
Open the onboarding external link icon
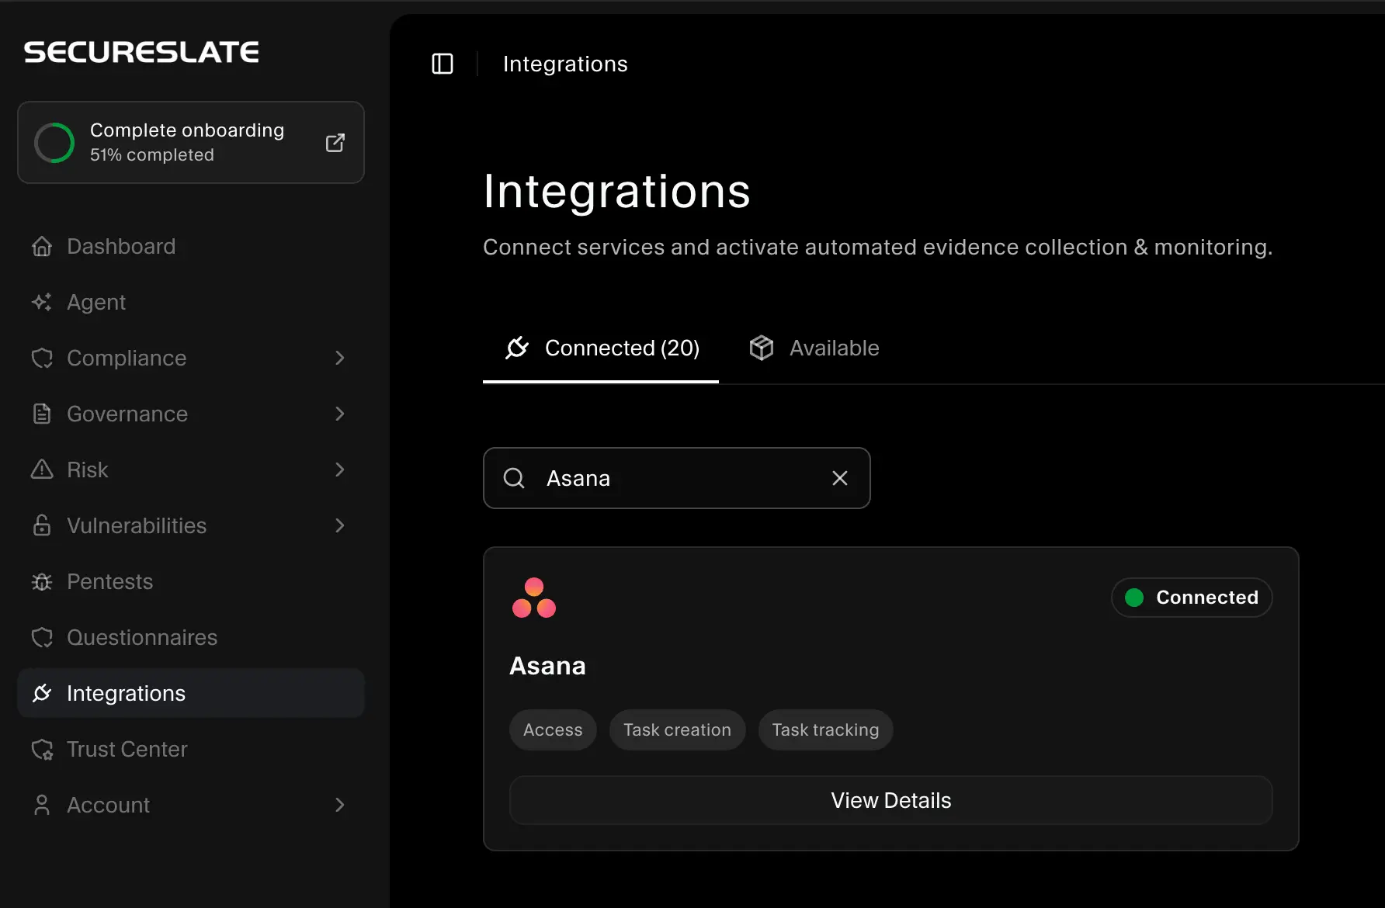tap(335, 143)
